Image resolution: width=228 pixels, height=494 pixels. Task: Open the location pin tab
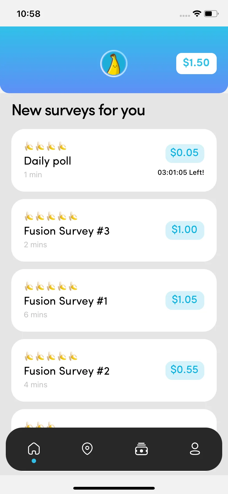87,449
